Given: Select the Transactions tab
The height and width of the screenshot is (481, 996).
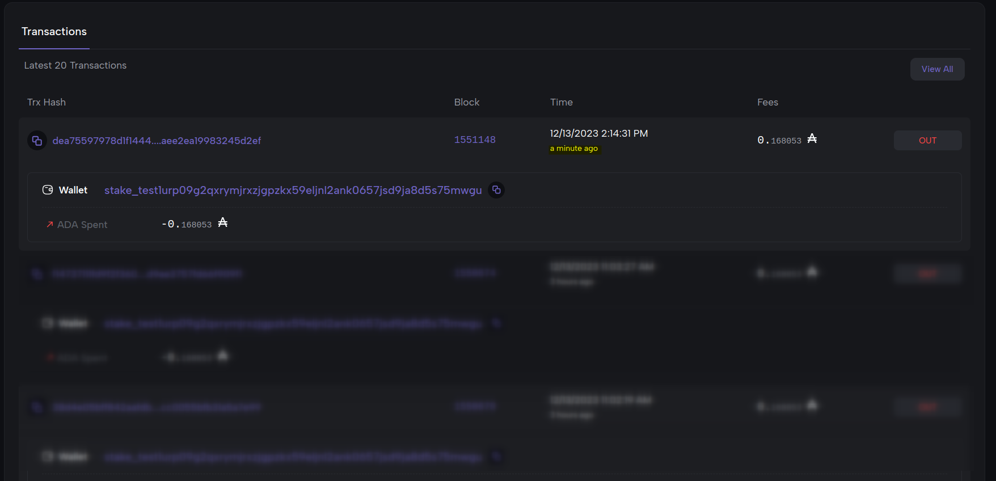Looking at the screenshot, I should click(54, 32).
